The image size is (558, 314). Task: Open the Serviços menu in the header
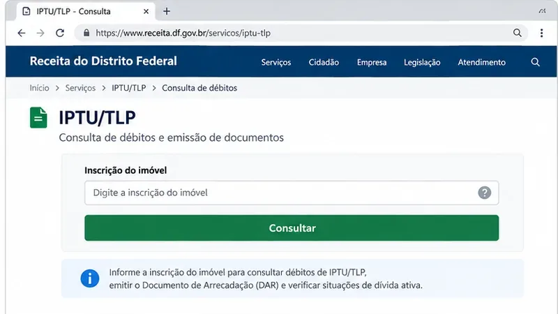[x=276, y=62]
